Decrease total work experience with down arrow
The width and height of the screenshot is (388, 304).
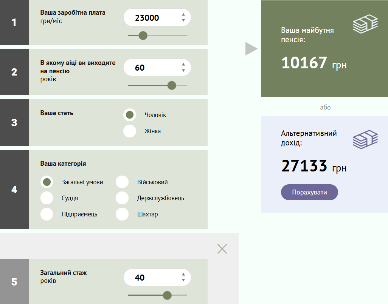tap(183, 280)
